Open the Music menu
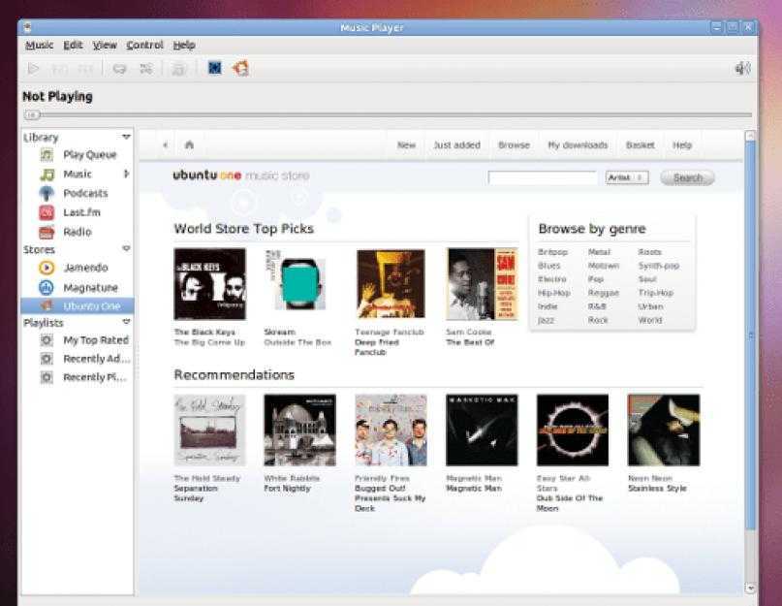782x606 pixels. 40,46
